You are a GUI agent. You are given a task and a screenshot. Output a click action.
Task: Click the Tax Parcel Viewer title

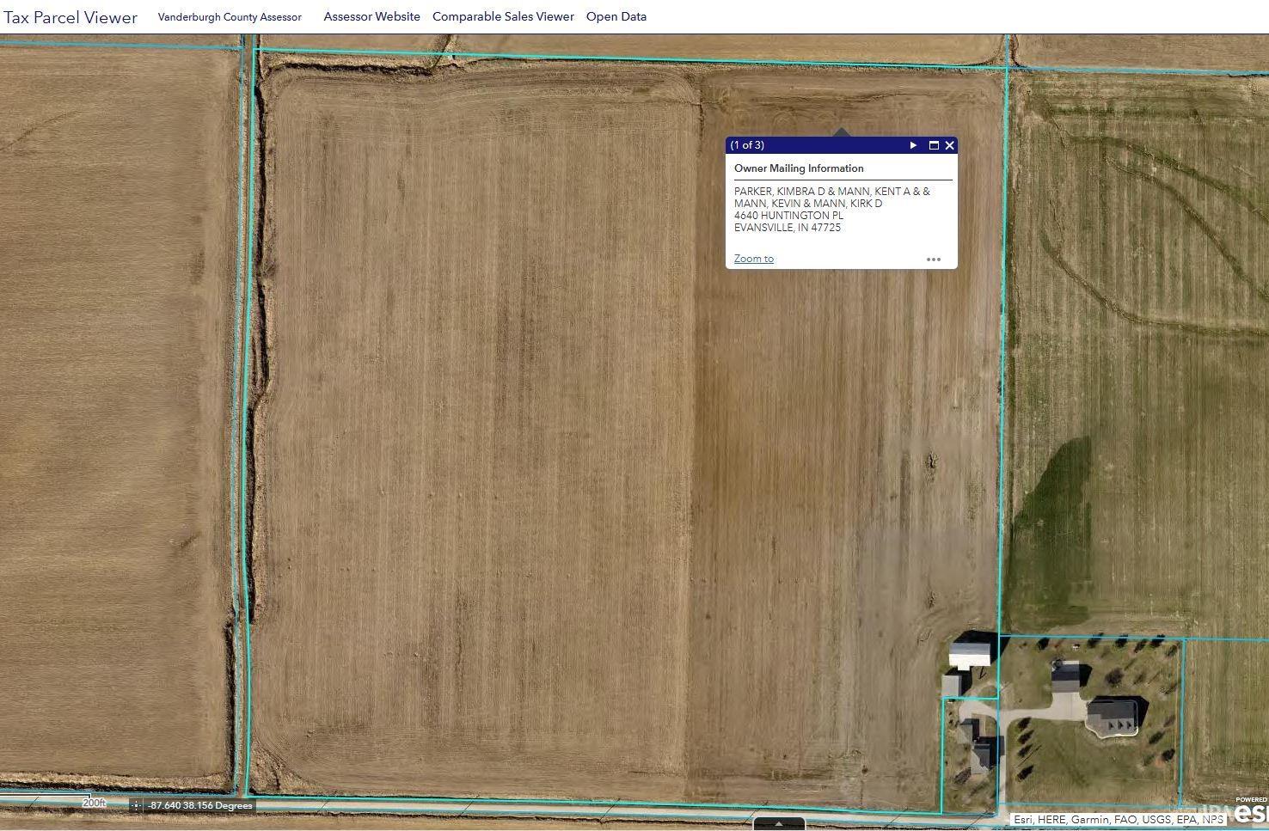(70, 16)
